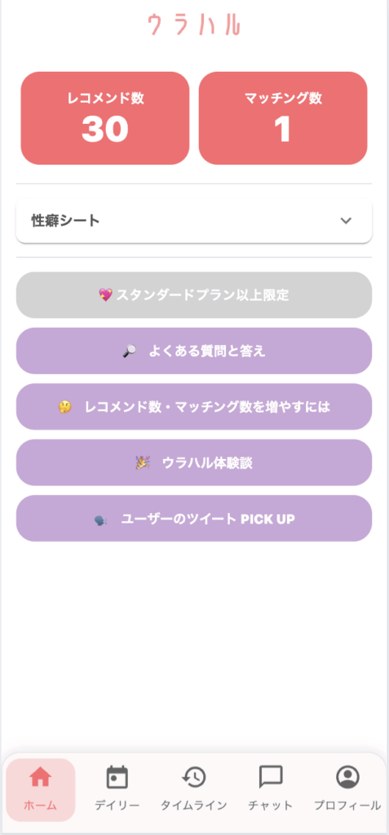Screen dimensions: 389x835
Task: Open レコメンド数・マッチング数を増やすには button
Action: point(194,407)
